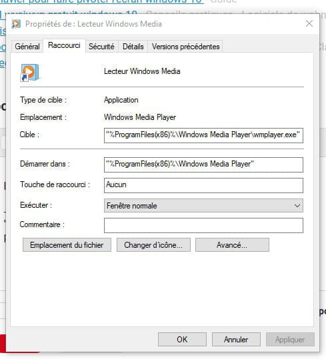This screenshot has height=359, width=326.
Task: Click the Windows Media Player location value
Action: tap(140, 117)
